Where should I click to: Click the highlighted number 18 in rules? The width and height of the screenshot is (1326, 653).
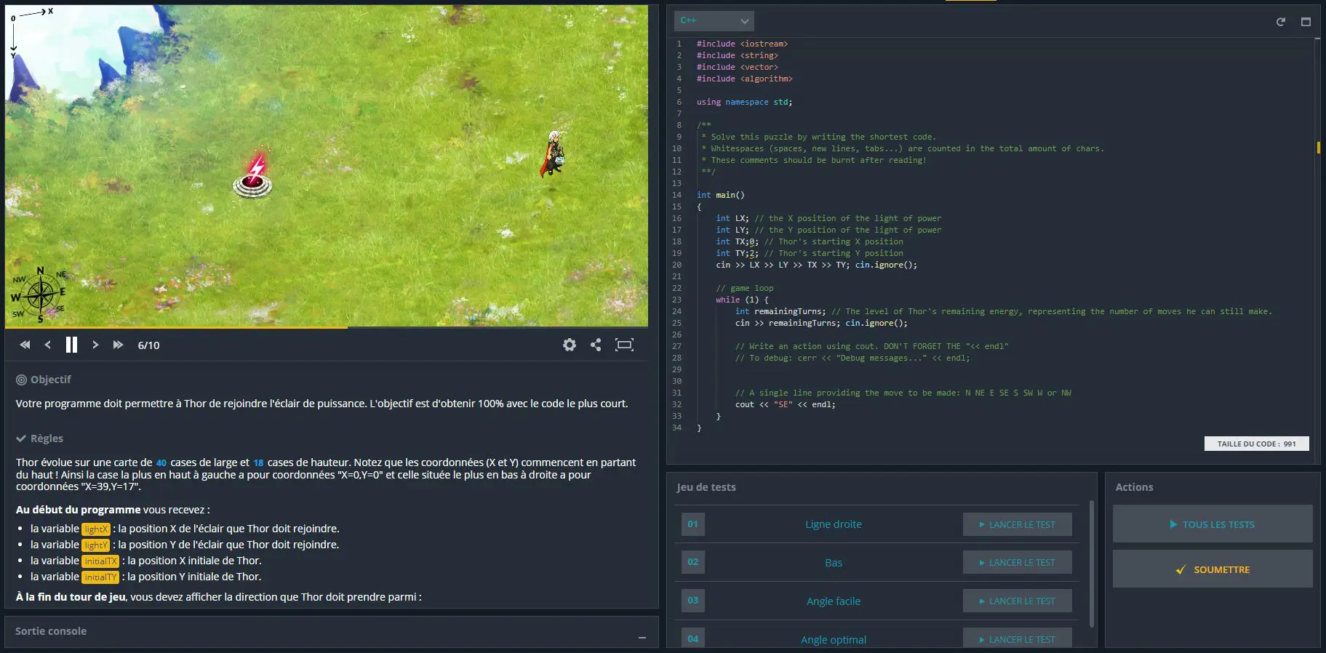point(258,462)
